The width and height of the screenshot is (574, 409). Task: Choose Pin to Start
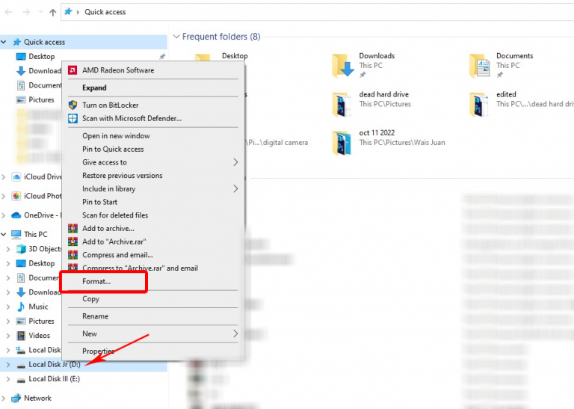153,202
